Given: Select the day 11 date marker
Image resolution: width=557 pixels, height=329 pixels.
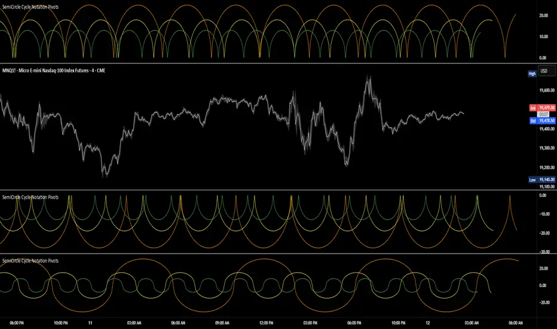Looking at the screenshot, I should 90,323.
